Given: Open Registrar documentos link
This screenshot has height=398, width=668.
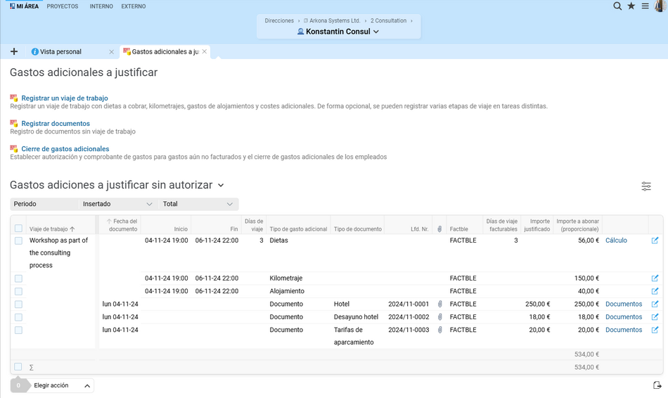Looking at the screenshot, I should pos(56,123).
